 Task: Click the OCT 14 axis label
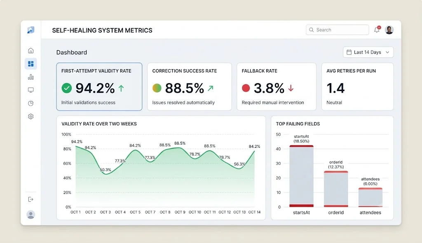(254, 212)
